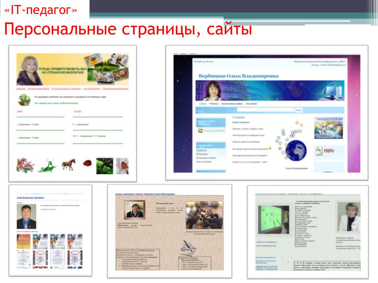Screen dimensions: 378x283
Task: Click the boxed announcement text on green page
Action: [327, 266]
